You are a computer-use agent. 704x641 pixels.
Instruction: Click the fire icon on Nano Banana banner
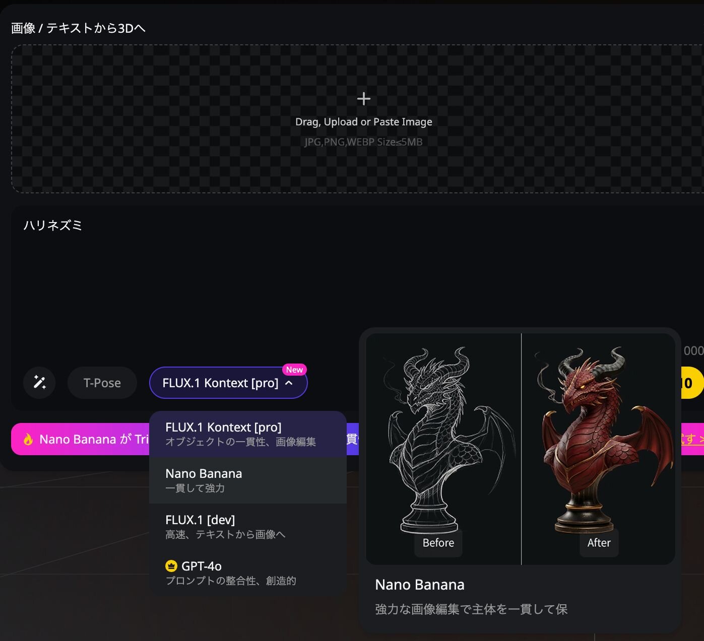(x=28, y=439)
